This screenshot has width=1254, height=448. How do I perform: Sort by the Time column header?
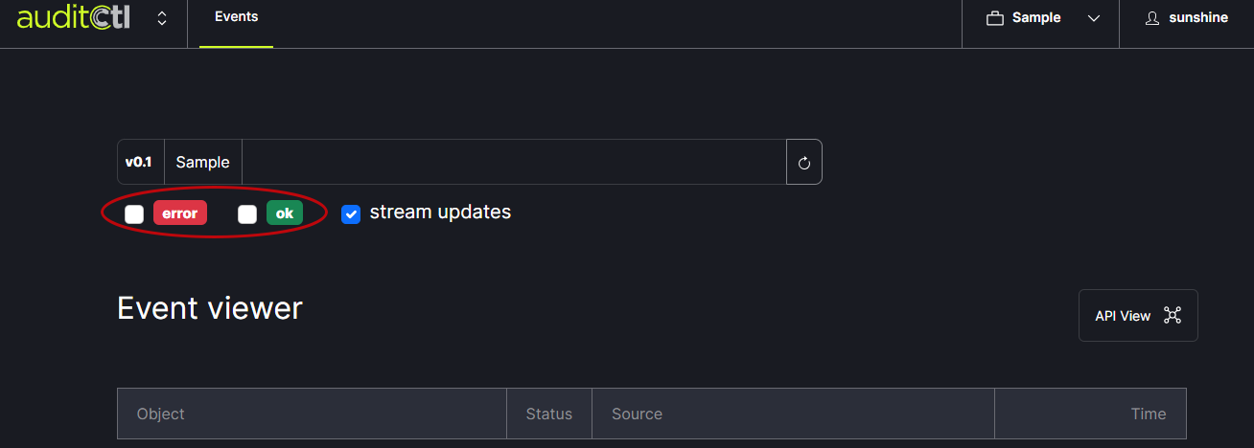(x=1148, y=414)
